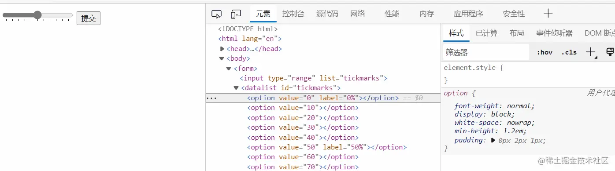Select the option value="40" row
This screenshot has height=171, width=615.
pyautogui.click(x=303, y=138)
